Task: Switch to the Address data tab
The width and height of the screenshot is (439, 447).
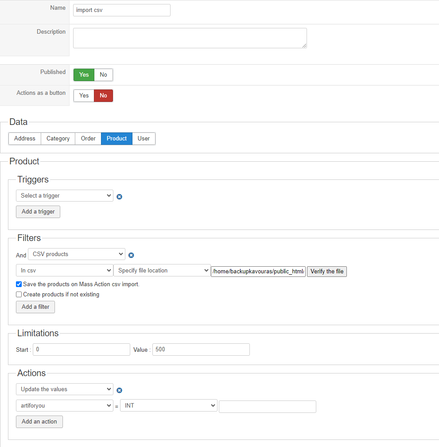Action: coord(25,139)
